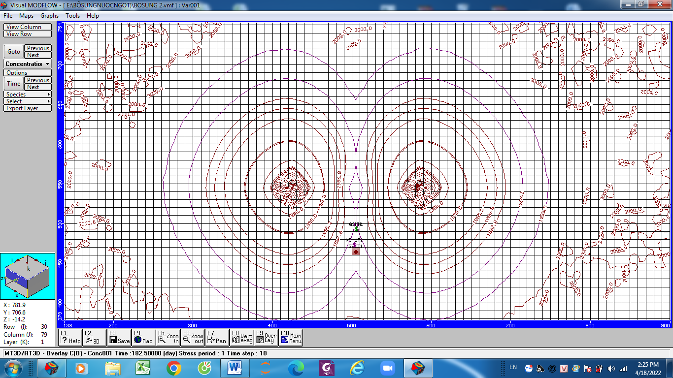The width and height of the screenshot is (673, 378).
Task: Open the Windows Start button
Action: [x=13, y=368]
